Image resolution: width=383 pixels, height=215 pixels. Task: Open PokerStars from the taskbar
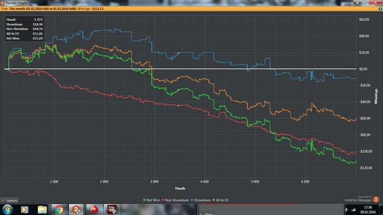point(94,210)
